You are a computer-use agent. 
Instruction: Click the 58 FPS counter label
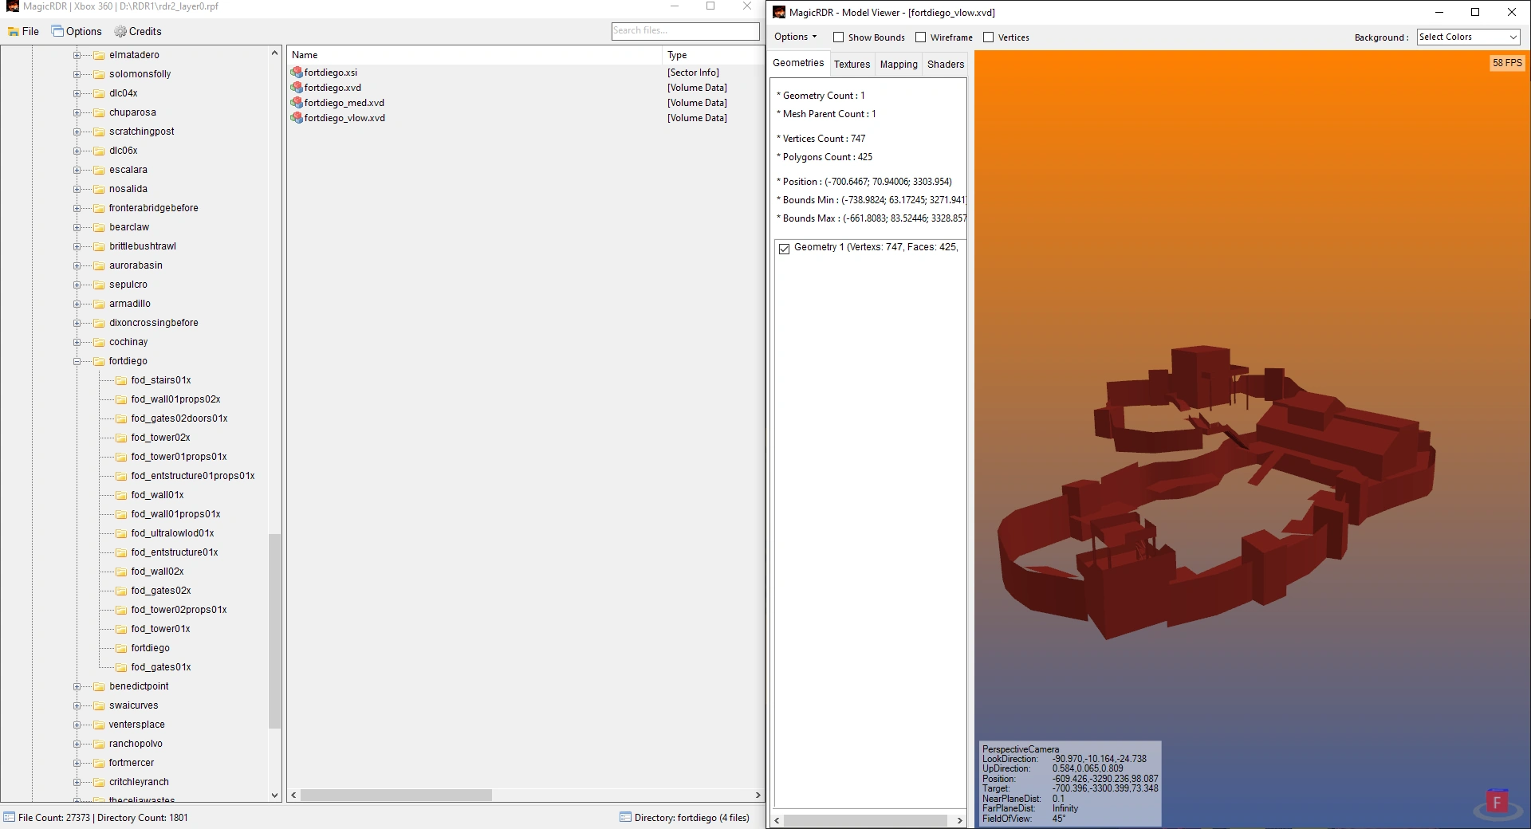(1507, 63)
